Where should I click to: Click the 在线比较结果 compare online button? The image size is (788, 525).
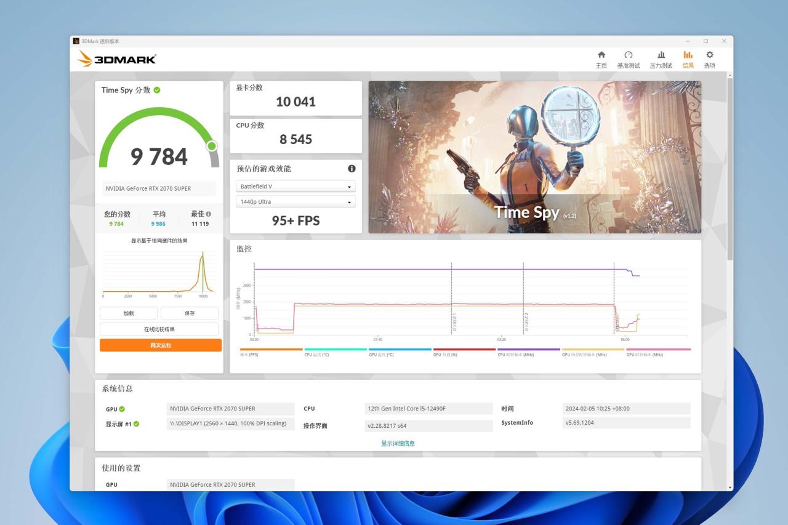tap(159, 329)
